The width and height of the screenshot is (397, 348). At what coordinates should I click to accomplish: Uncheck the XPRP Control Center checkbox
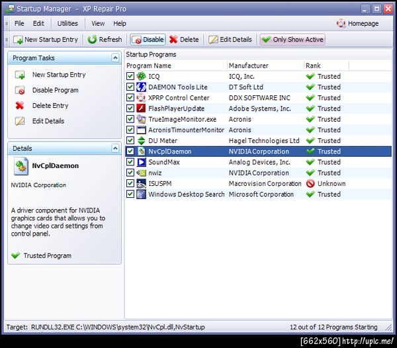coord(130,98)
